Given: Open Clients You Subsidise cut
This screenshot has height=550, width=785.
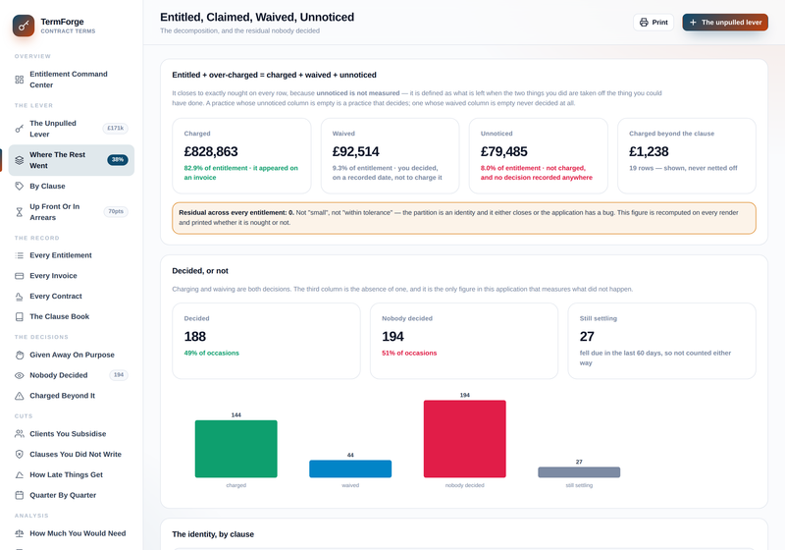Looking at the screenshot, I should [x=71, y=434].
